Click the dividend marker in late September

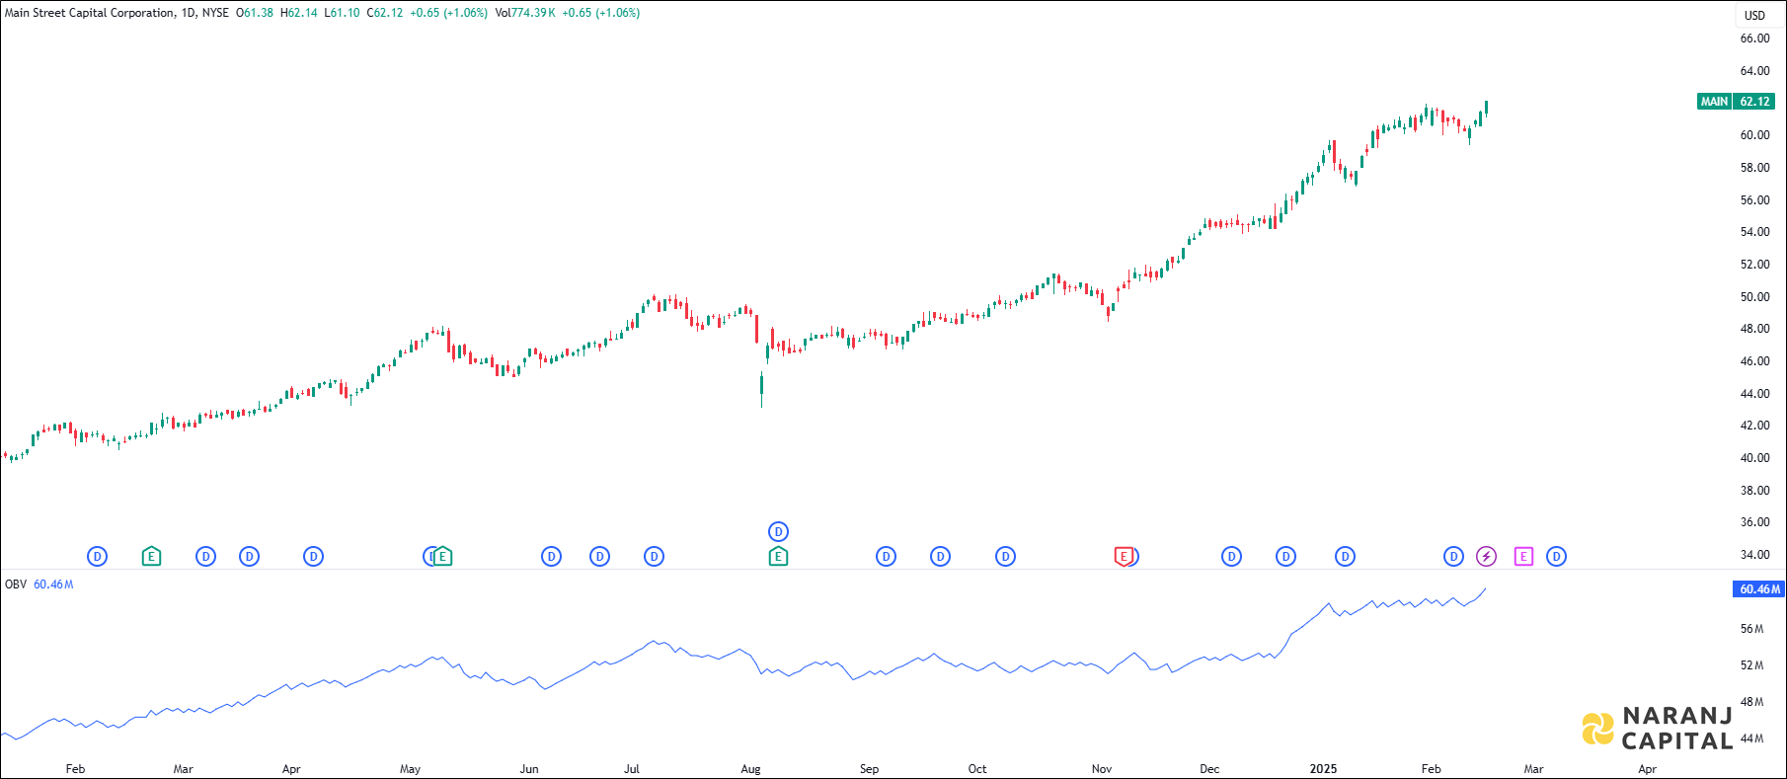pyautogui.click(x=940, y=557)
